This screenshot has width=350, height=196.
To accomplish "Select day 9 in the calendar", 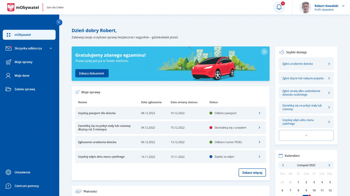I will [x=306, y=190].
